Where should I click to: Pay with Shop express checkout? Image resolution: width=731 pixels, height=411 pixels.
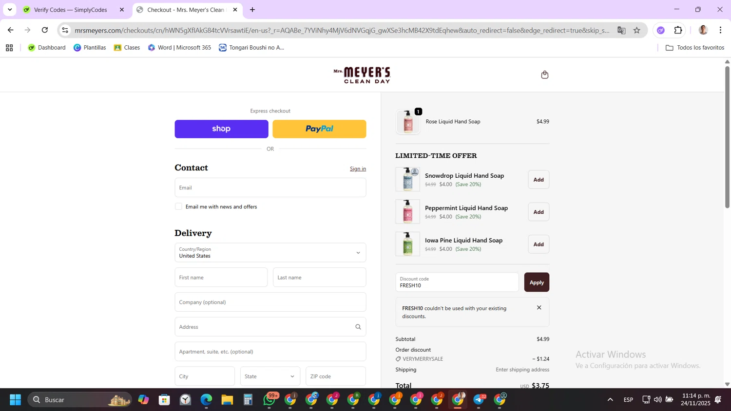[221, 129]
